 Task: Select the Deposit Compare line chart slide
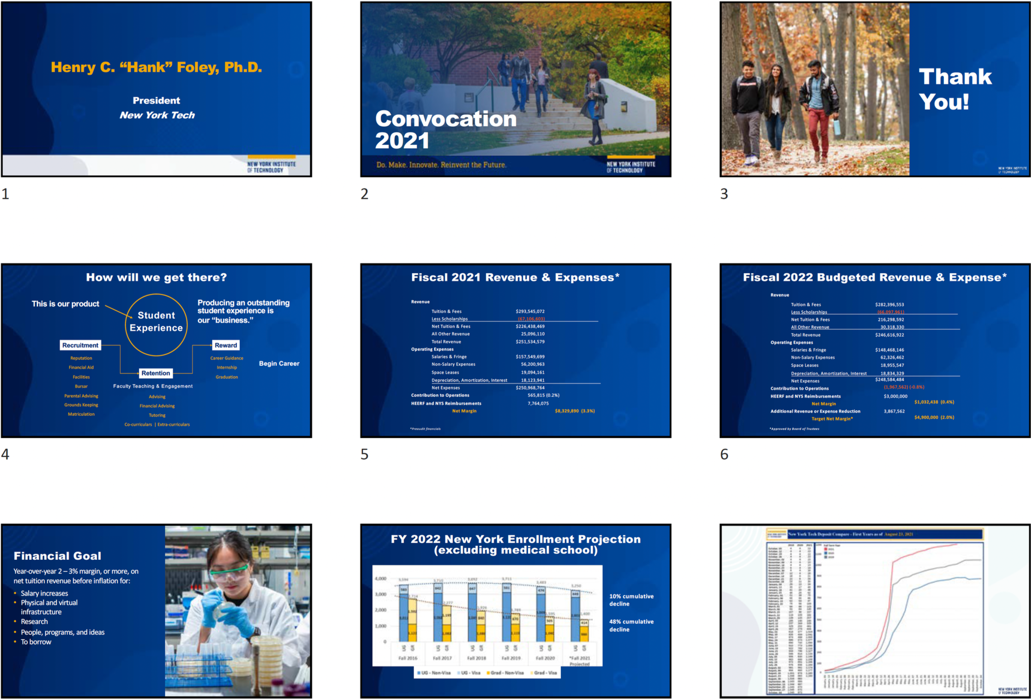[x=875, y=611]
